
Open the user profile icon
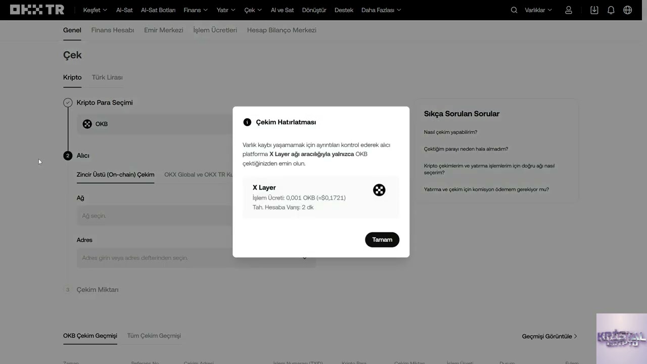pos(569,10)
